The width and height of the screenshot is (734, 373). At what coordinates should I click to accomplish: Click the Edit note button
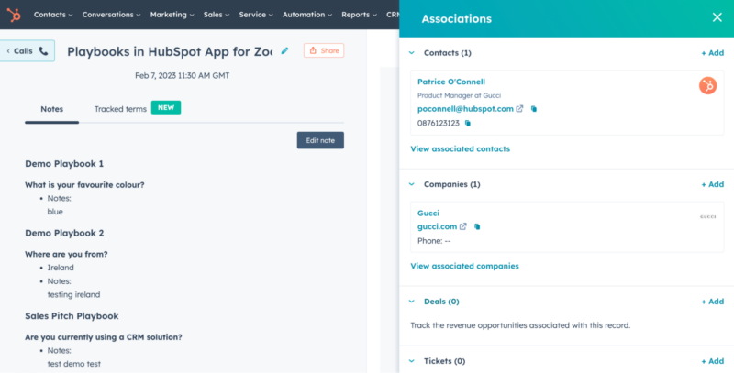tap(320, 140)
